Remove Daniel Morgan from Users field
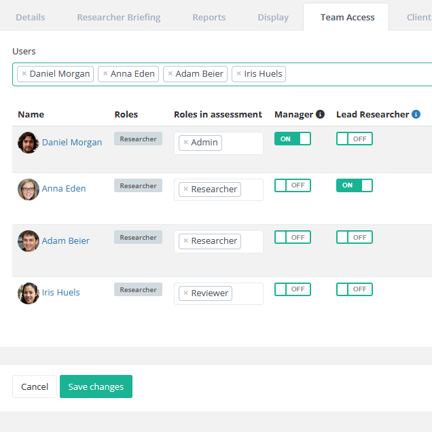Screen dimensions: 432x432 24,74
